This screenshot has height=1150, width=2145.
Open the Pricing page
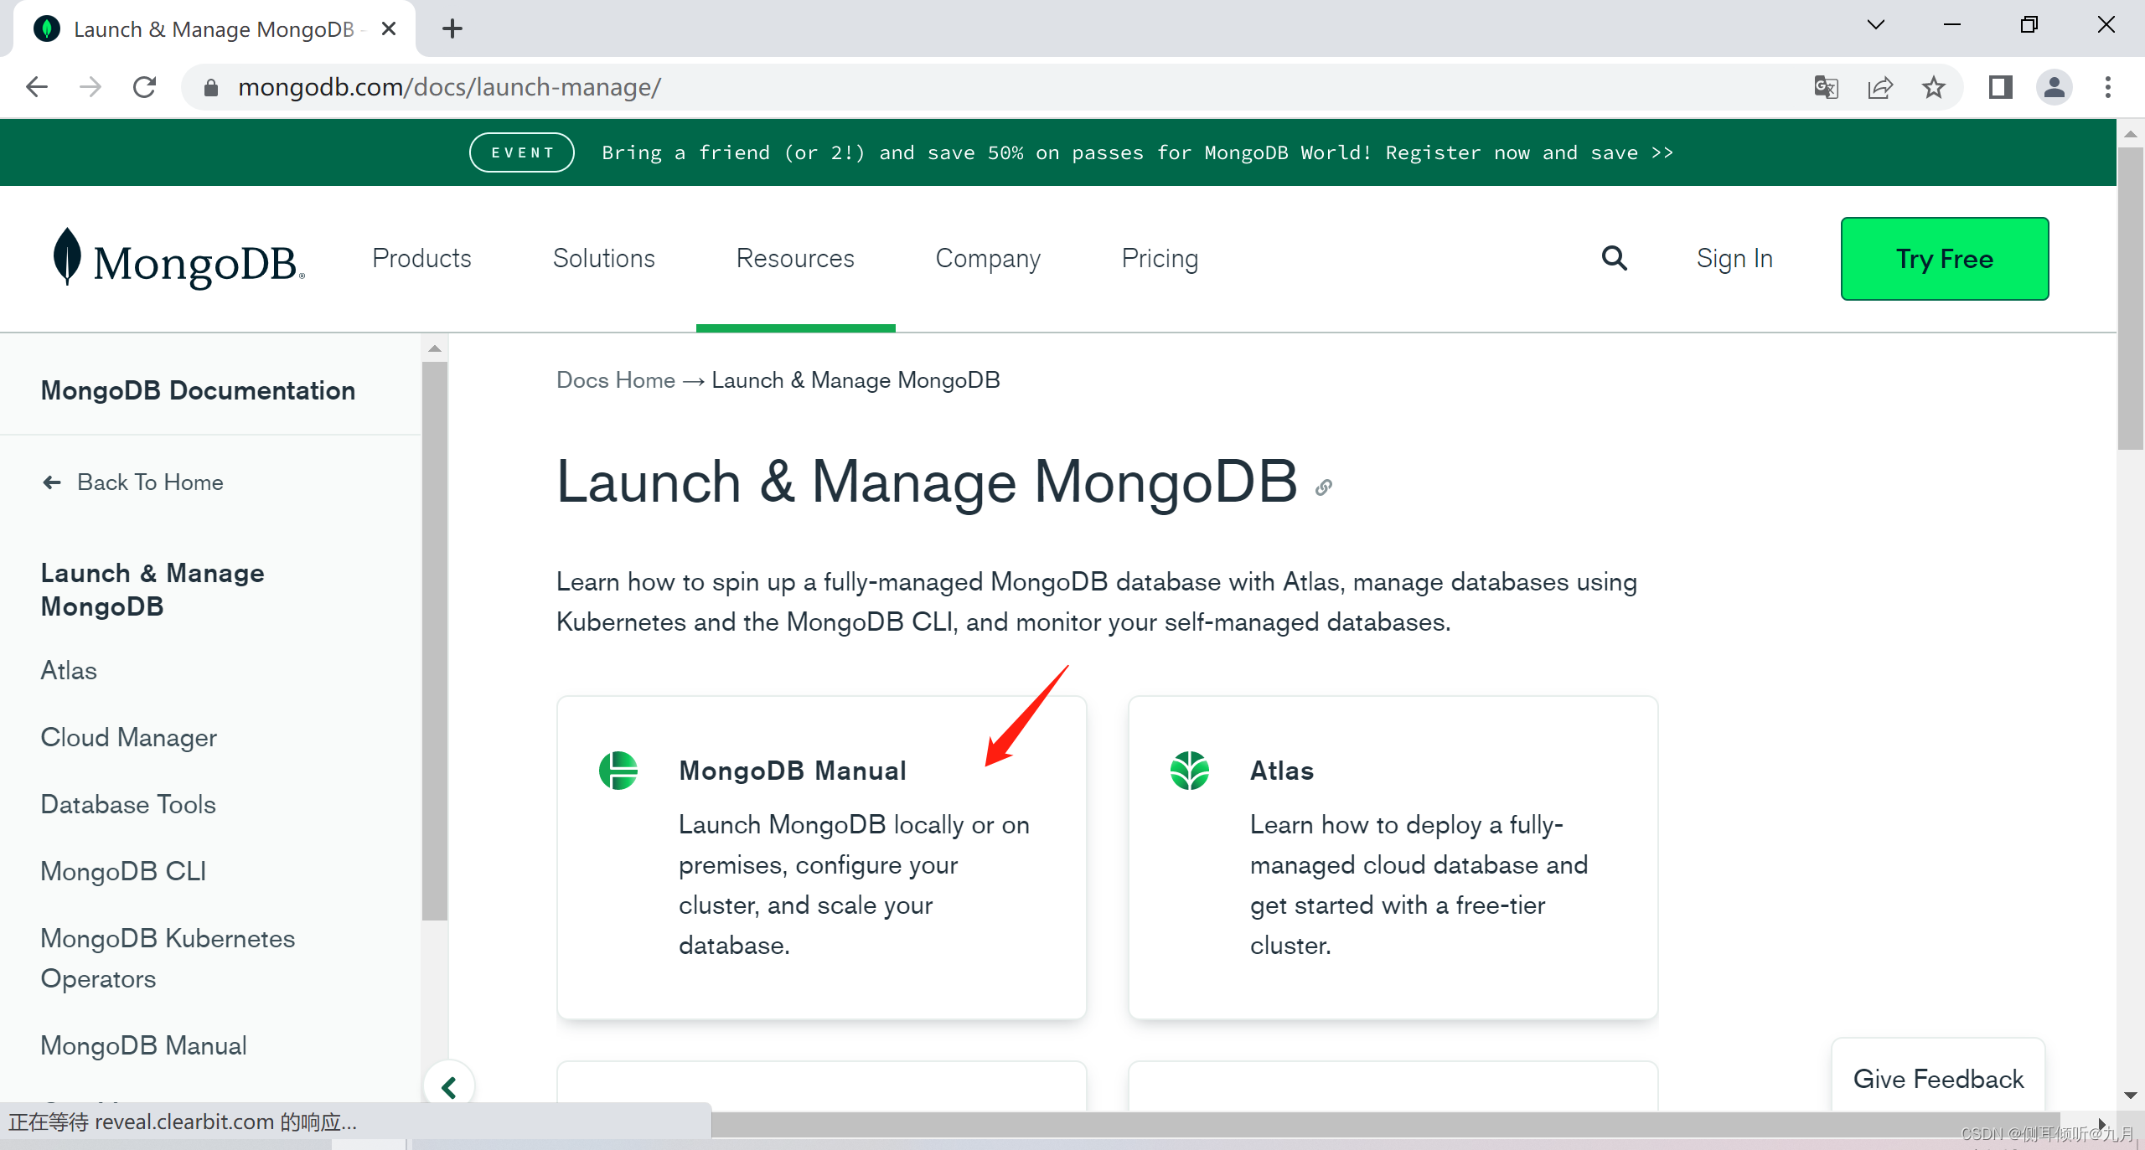(1160, 259)
